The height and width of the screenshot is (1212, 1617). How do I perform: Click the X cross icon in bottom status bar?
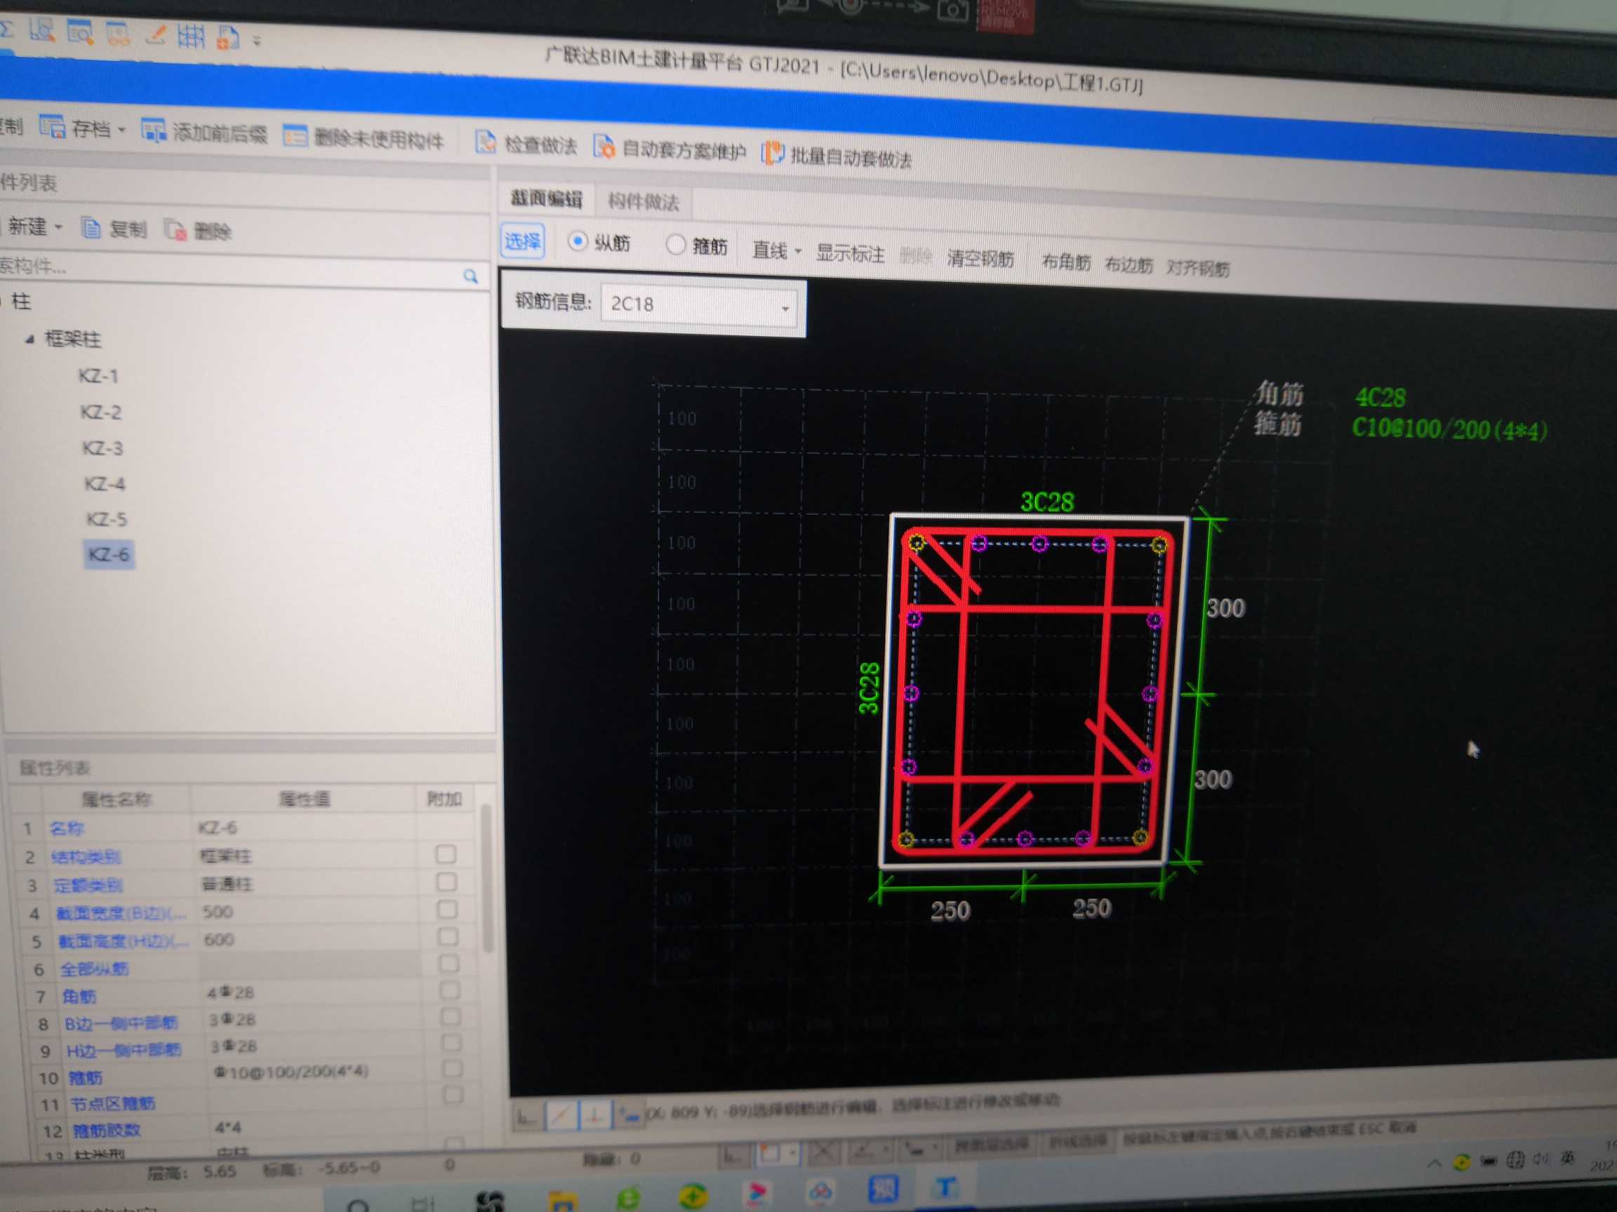tap(823, 1152)
